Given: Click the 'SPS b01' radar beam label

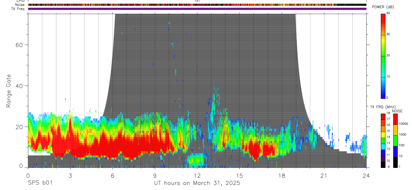Looking at the screenshot, I should click(x=40, y=183).
